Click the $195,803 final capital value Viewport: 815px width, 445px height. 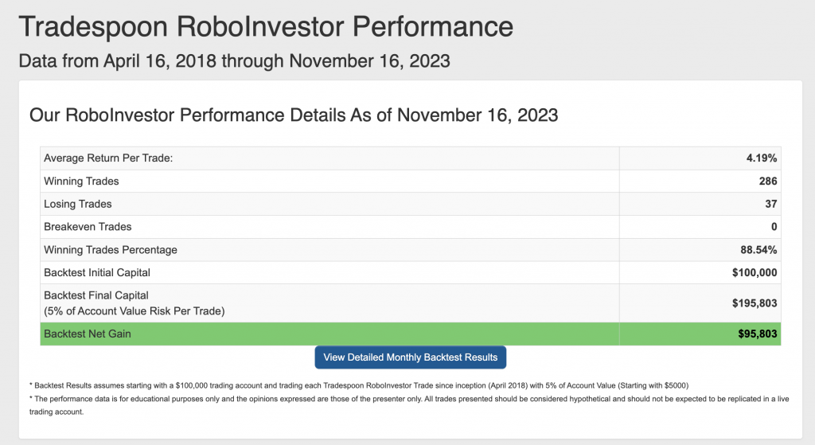point(755,303)
